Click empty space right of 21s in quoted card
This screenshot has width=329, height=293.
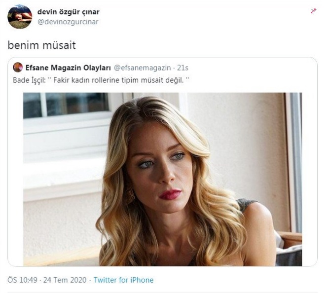[252, 68]
